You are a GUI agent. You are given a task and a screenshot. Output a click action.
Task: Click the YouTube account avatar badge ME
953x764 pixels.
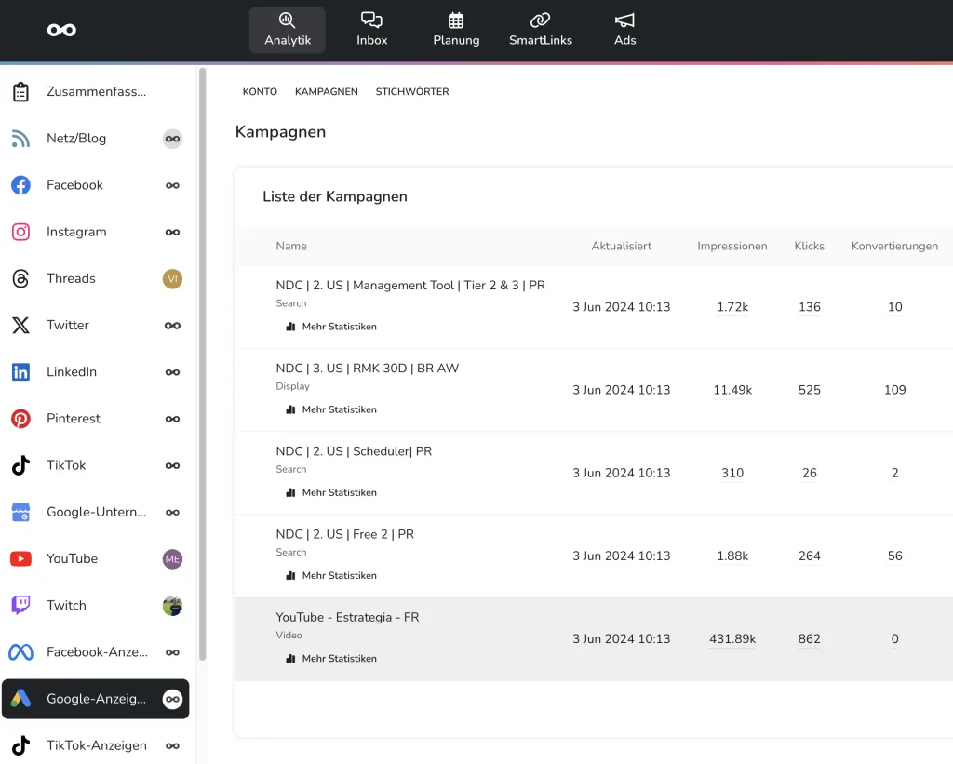172,559
